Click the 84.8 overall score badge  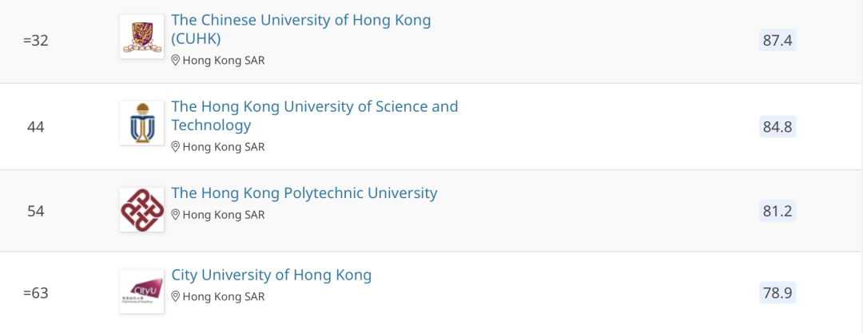click(777, 126)
